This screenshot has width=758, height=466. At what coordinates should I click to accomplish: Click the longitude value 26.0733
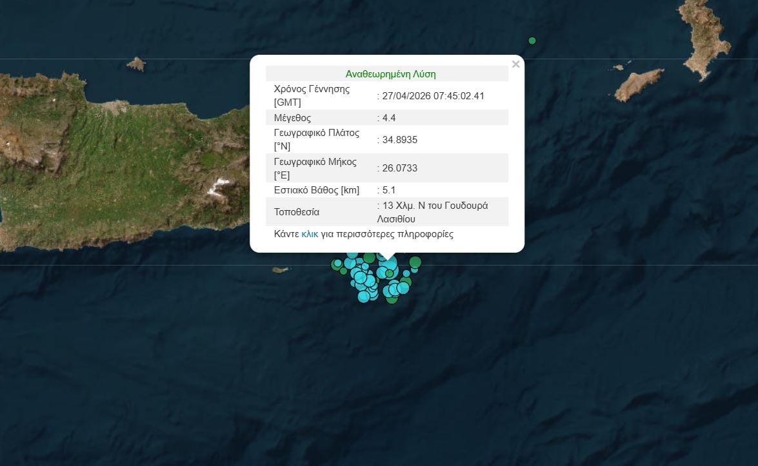point(399,168)
